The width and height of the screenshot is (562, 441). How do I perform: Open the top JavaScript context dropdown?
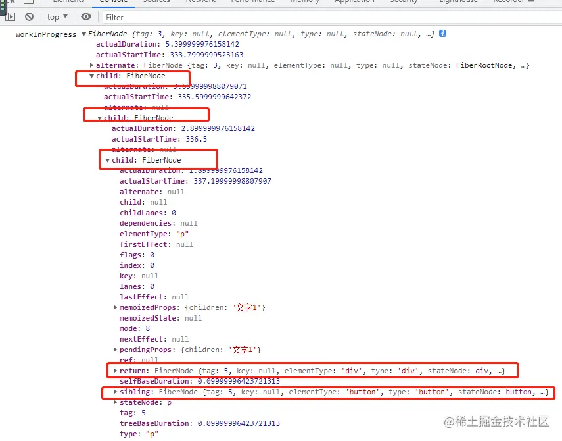57,17
